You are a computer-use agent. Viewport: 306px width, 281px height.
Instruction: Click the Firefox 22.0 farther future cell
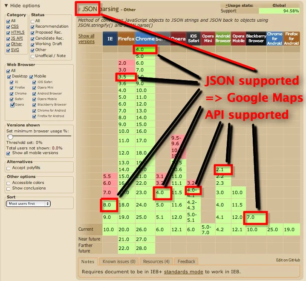point(127,248)
